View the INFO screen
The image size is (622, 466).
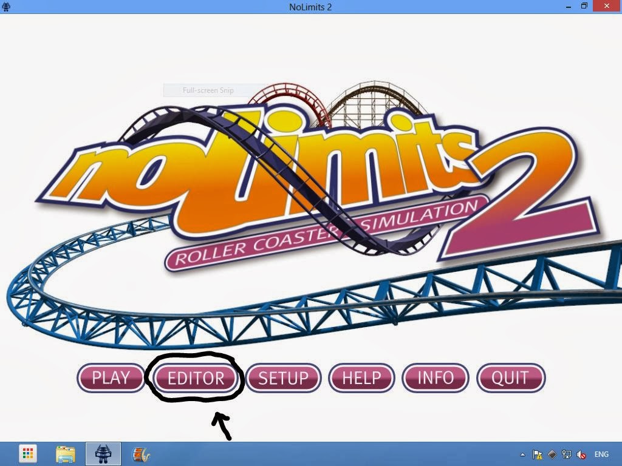pos(436,378)
